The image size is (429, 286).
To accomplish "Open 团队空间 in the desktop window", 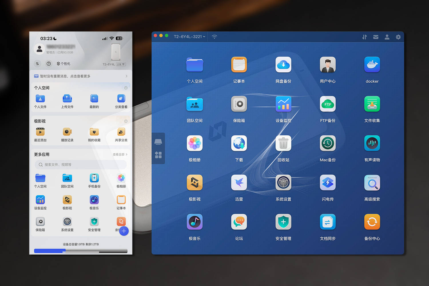I will click(194, 104).
